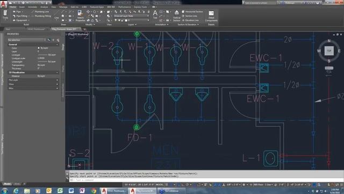Click Horizontal Section button
This screenshot has width=344, height=194.
(x=192, y=11)
